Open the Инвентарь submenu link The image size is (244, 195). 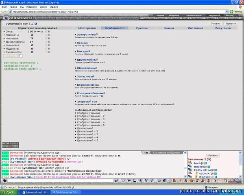(148, 18)
